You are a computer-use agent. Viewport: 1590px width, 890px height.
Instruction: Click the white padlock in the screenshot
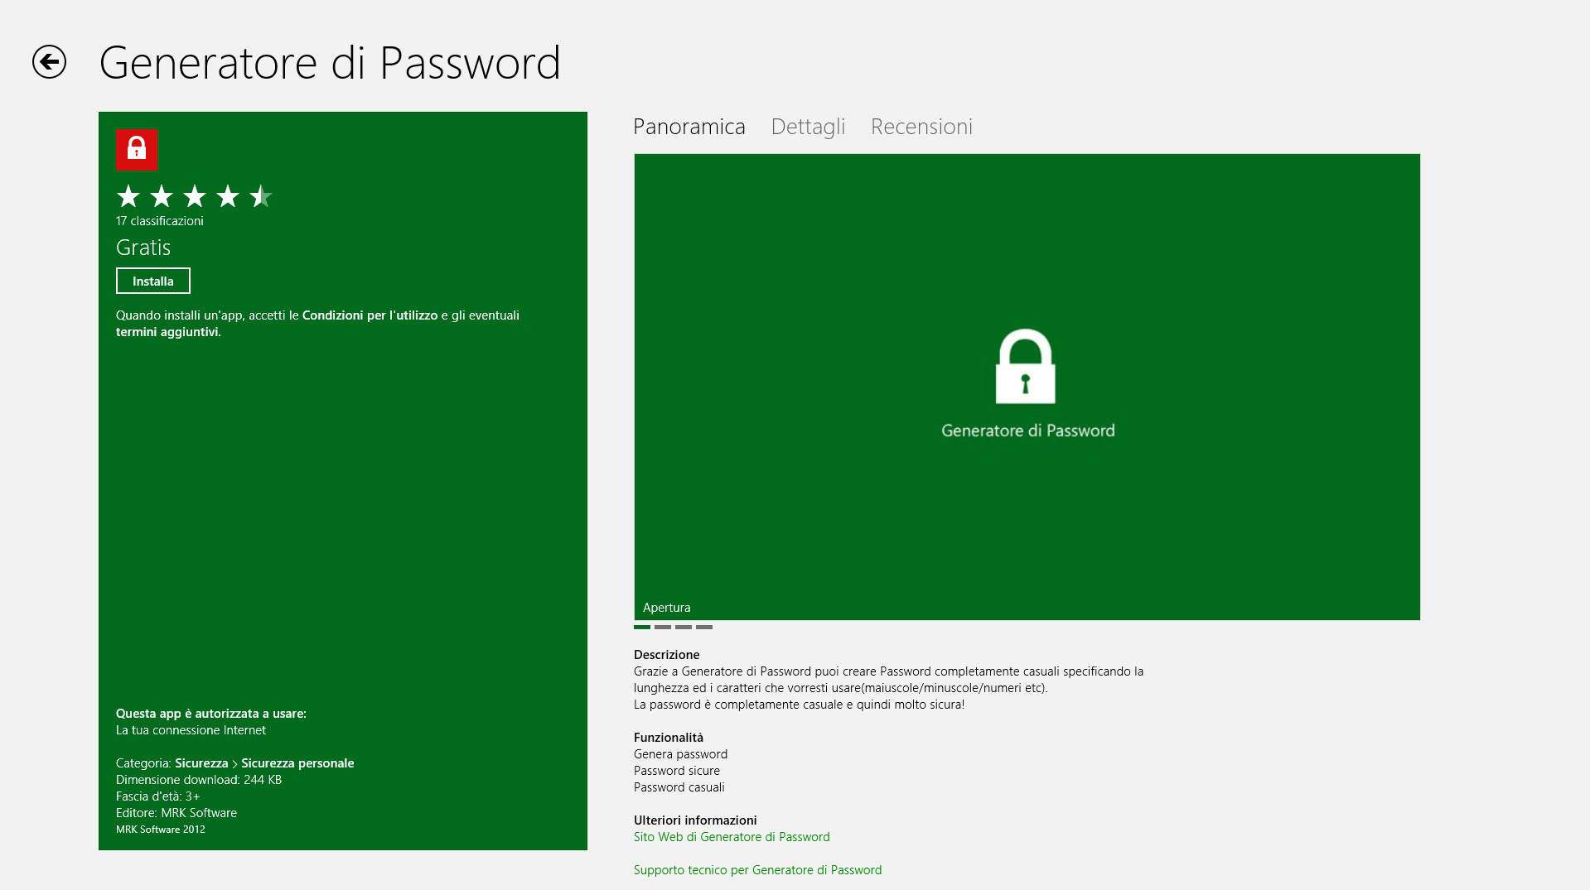click(1025, 367)
